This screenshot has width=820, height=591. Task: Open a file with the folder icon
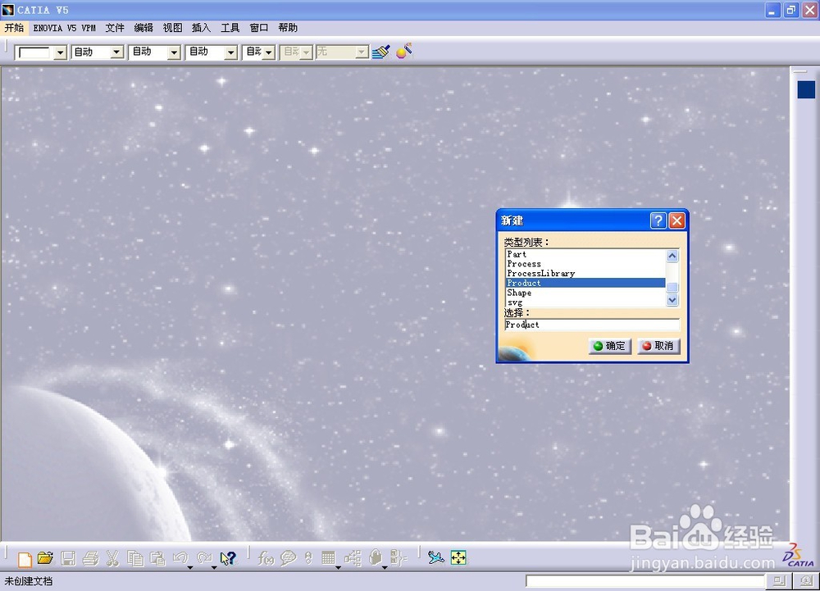point(45,558)
